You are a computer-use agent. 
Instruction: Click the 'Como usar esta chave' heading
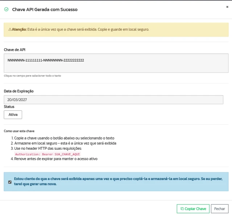click(19, 131)
